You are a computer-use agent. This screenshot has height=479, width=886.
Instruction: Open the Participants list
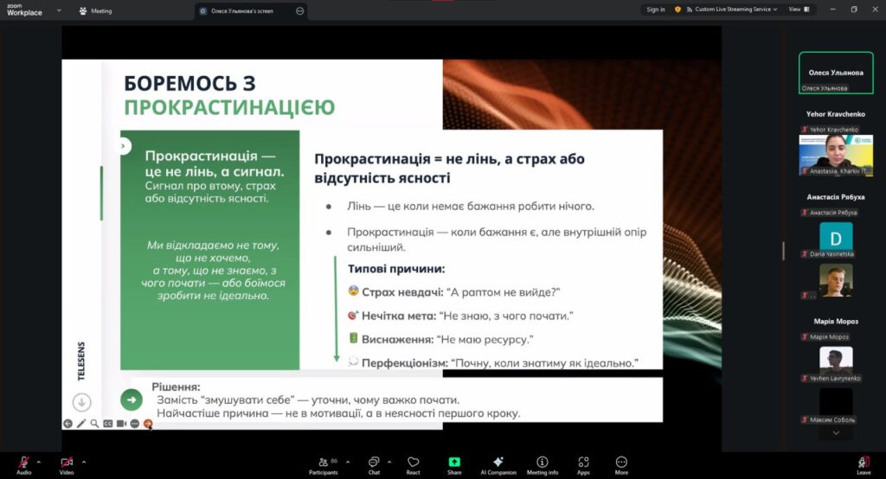tap(323, 463)
